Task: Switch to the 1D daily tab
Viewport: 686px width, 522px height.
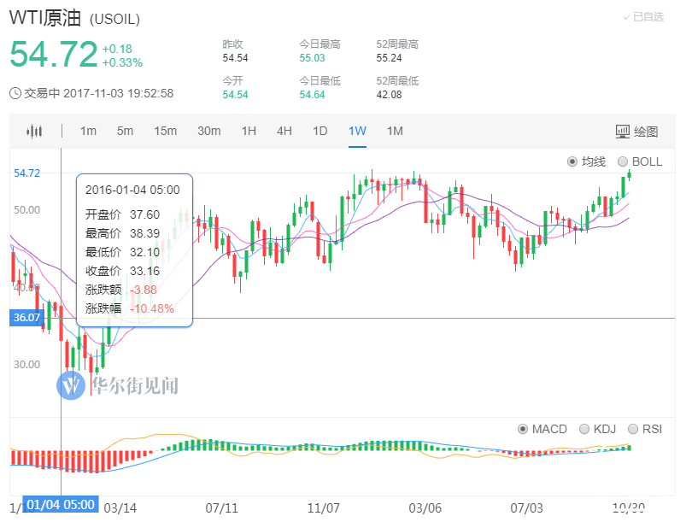Action: click(320, 131)
